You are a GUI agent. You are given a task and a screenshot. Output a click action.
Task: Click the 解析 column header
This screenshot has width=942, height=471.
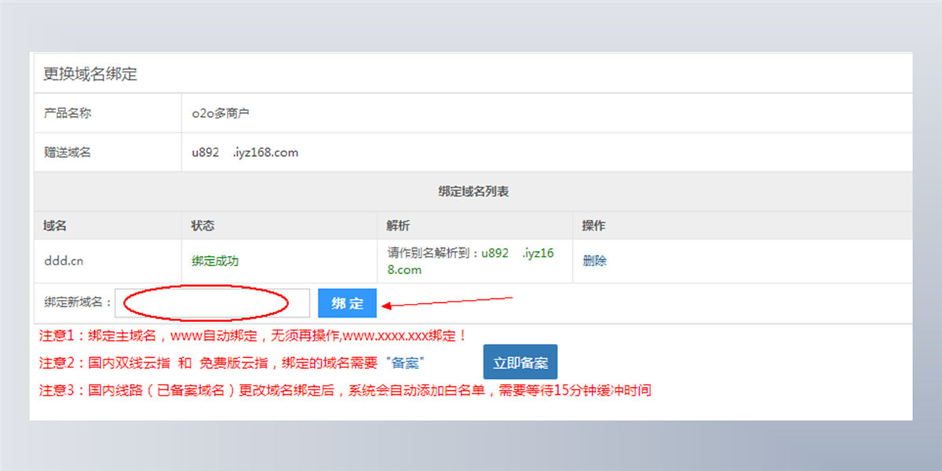pos(397,225)
